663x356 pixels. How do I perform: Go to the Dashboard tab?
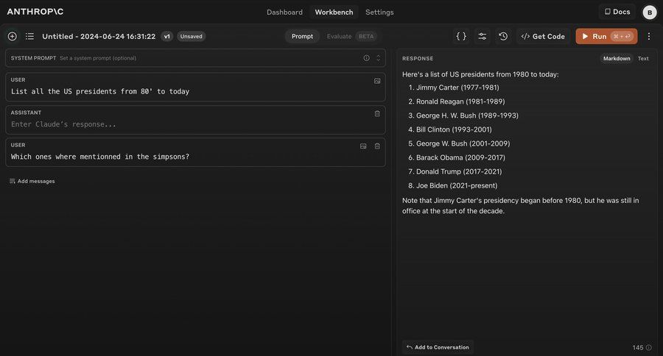point(284,12)
